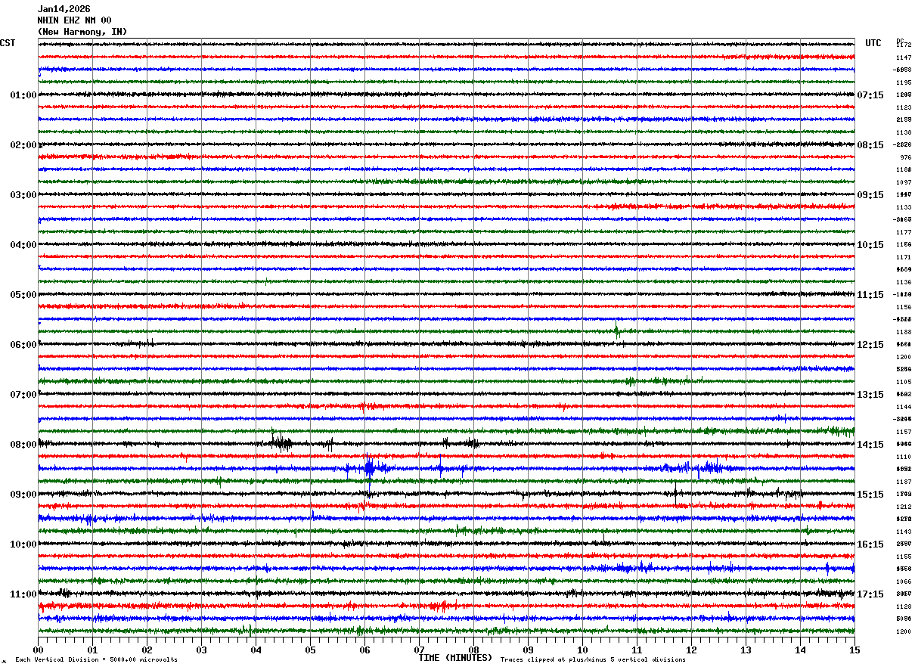The width and height of the screenshot is (915, 670).
Task: Click the DC offset value 1128
Action: coord(904,606)
